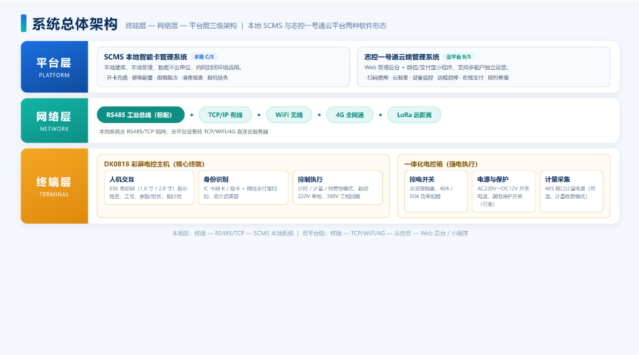The image size is (639, 355).
Task: Click the cloud feature line starting 扫码使用
Action: 436,78
